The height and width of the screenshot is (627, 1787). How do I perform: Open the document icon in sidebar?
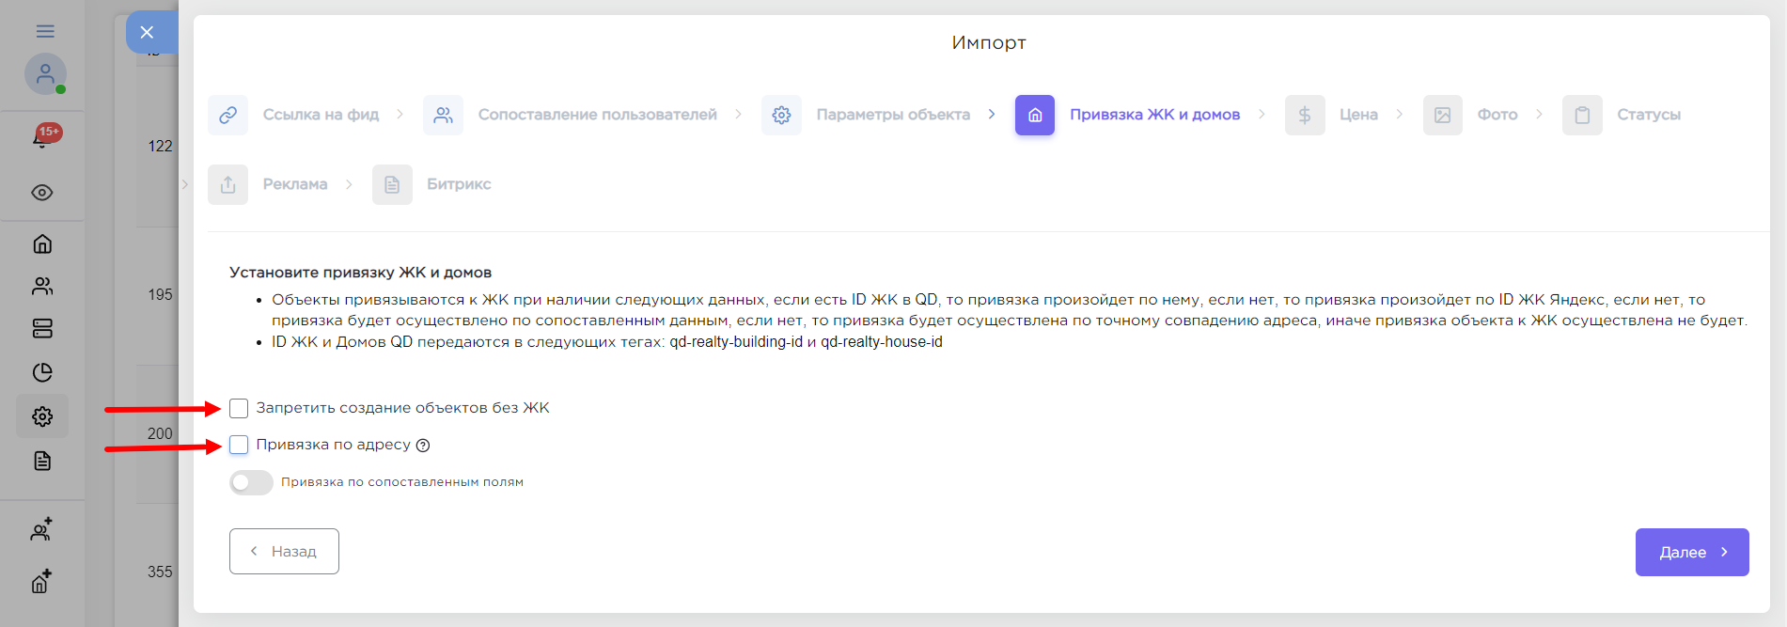point(42,461)
